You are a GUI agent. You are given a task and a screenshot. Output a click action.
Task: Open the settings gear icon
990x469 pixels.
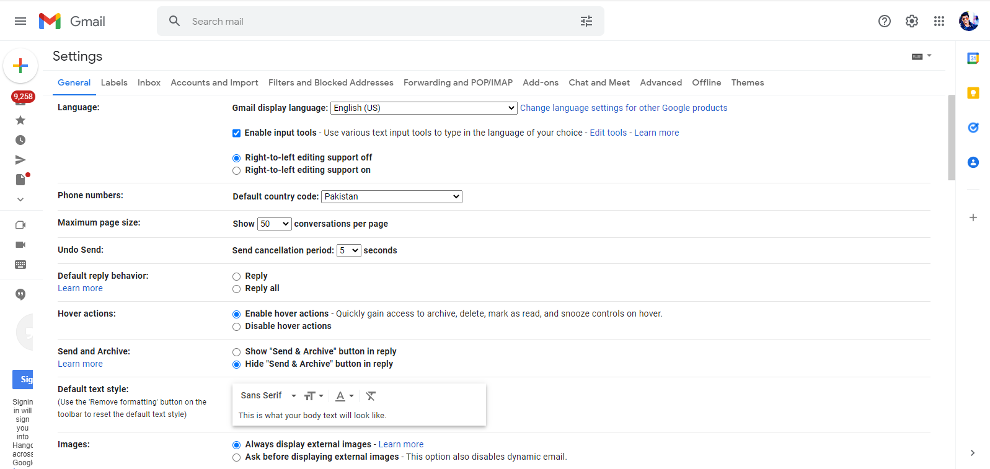[x=911, y=21]
